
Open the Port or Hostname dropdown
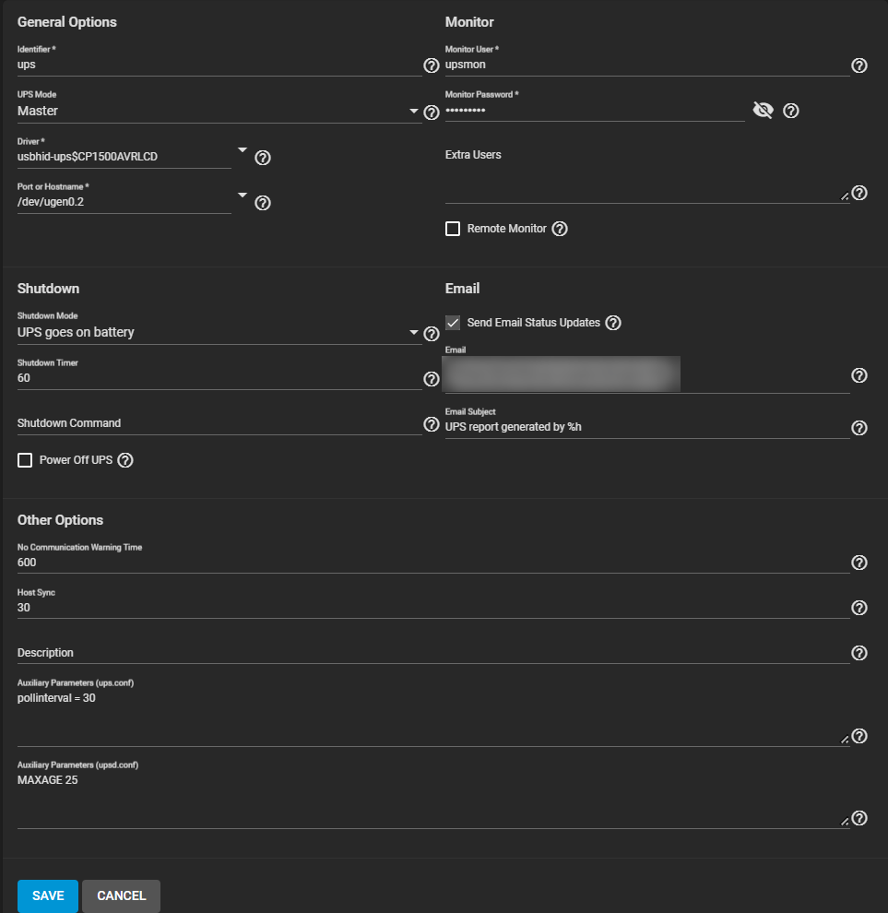point(243,195)
